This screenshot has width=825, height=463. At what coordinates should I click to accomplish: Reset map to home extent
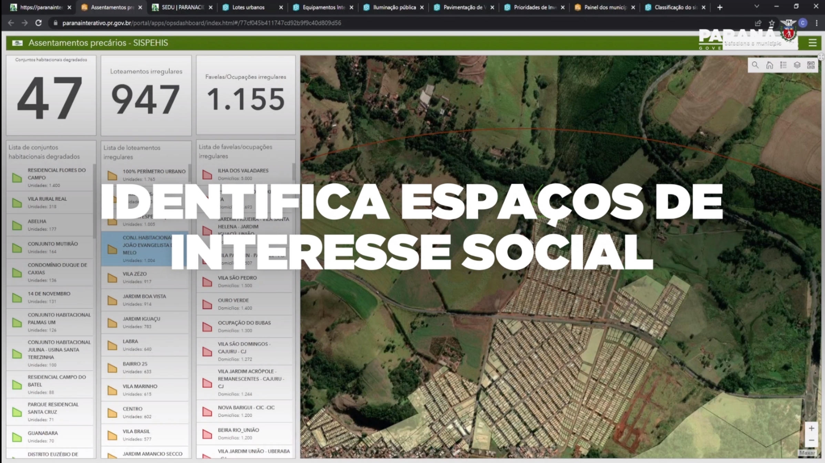pyautogui.click(x=769, y=65)
